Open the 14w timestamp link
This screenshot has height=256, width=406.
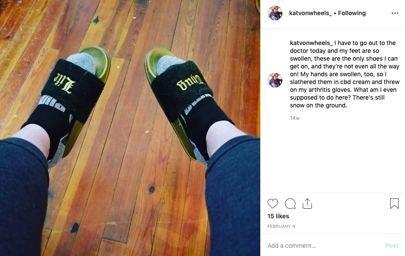pos(295,118)
